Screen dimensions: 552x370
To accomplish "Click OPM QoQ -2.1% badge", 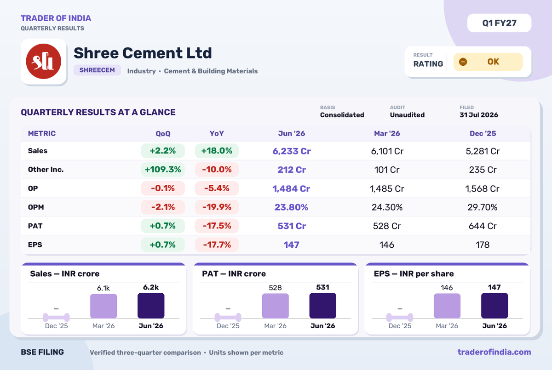I will point(163,207).
